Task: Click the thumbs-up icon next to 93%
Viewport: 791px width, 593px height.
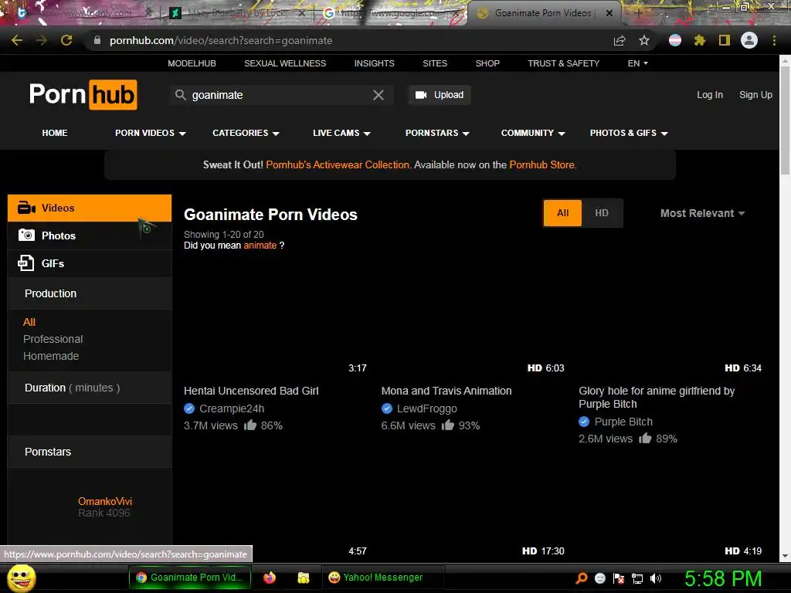Action: point(448,425)
